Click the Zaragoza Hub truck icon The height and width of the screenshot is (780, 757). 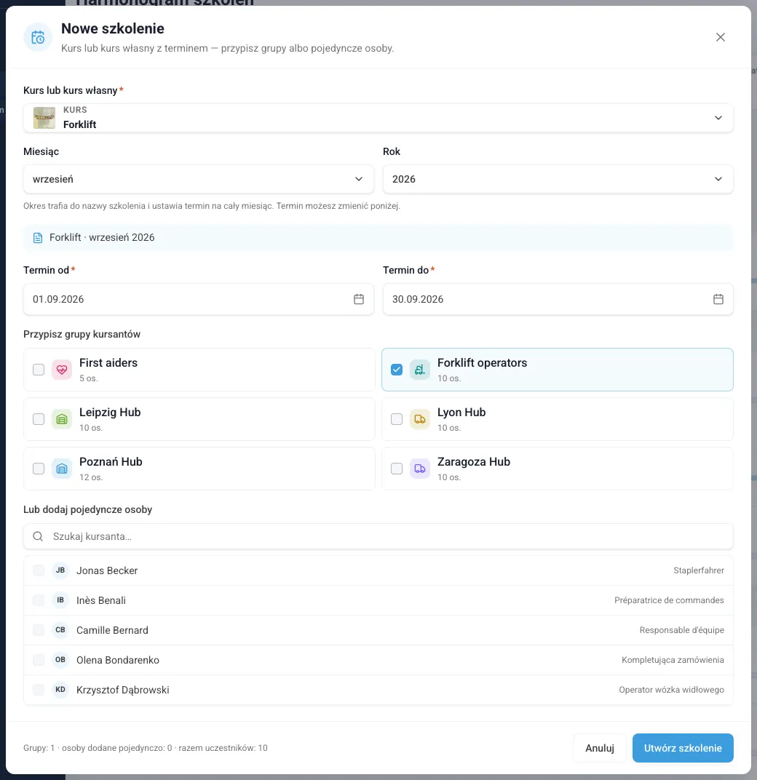pyautogui.click(x=420, y=469)
